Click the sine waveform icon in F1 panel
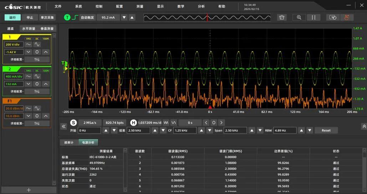The image size is (367, 194). [37, 108]
